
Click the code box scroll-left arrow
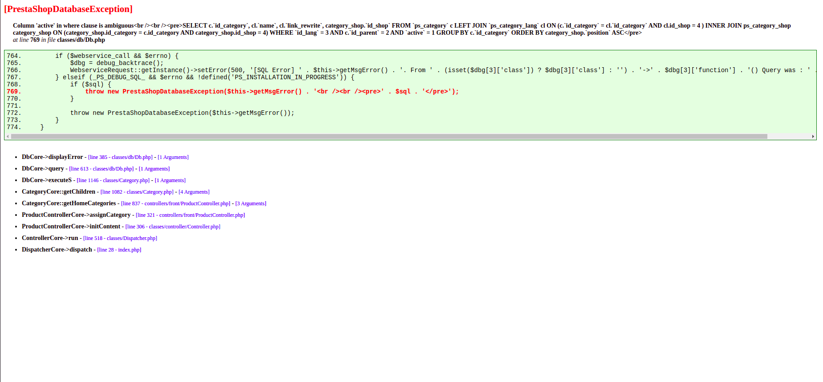[8, 137]
